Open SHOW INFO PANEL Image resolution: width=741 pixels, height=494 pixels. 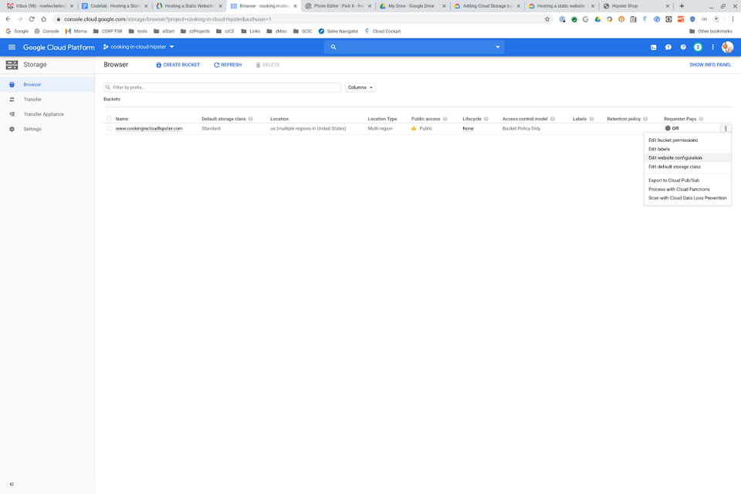(708, 65)
